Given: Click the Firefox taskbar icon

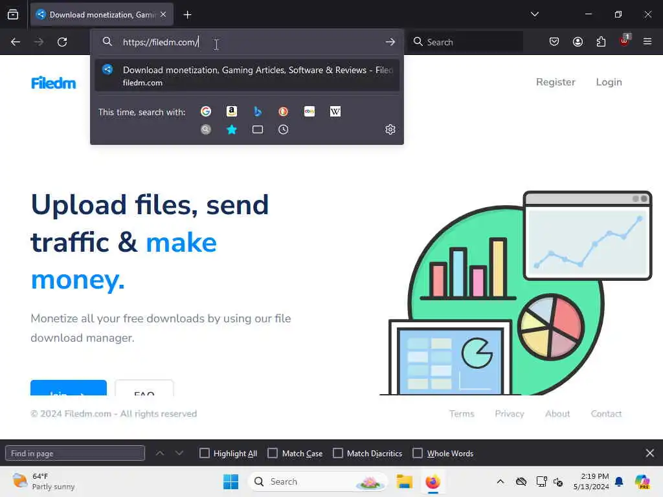Looking at the screenshot, I should pyautogui.click(x=433, y=481).
